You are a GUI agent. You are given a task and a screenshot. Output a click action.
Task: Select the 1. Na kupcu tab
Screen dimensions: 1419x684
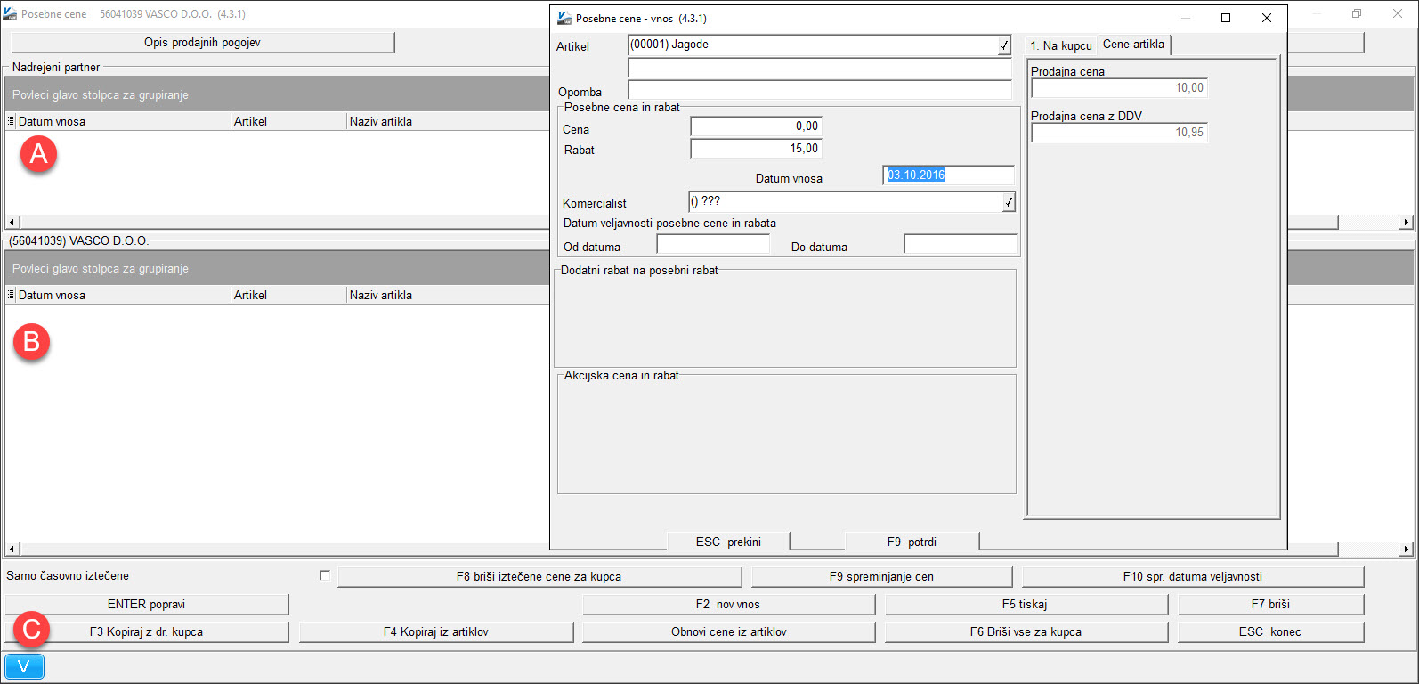[x=1061, y=45]
